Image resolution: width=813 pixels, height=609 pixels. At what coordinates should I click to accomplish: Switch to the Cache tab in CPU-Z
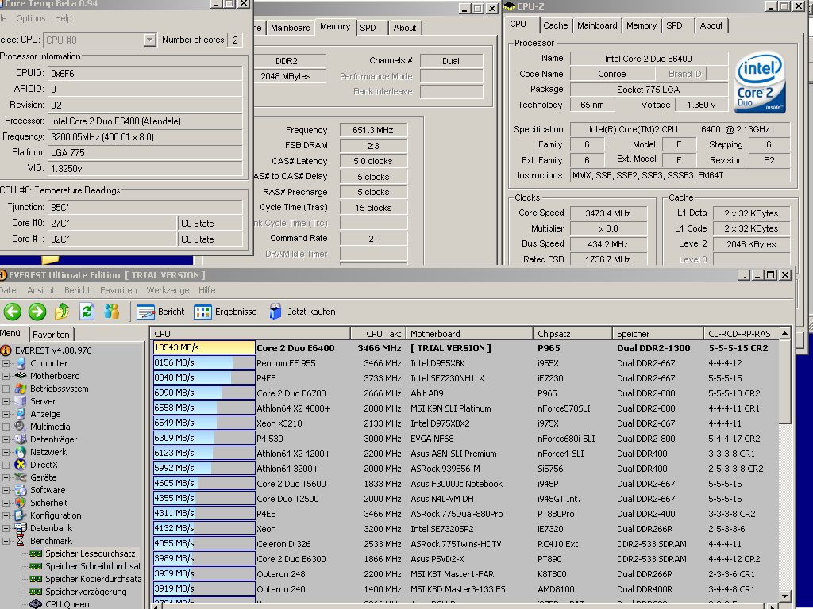pos(555,25)
